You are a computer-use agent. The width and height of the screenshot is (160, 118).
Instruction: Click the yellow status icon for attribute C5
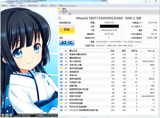[x=61, y=103]
